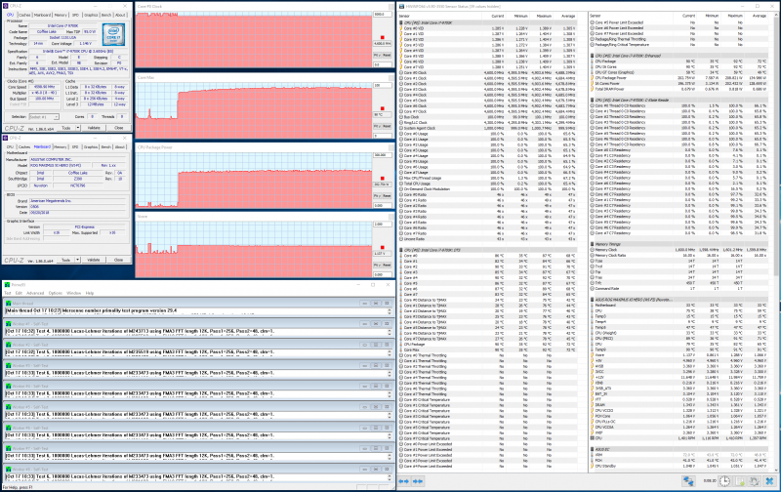The height and width of the screenshot is (492, 781).
Task: Change red color swatch in Core Max graph
Action: 383,108
